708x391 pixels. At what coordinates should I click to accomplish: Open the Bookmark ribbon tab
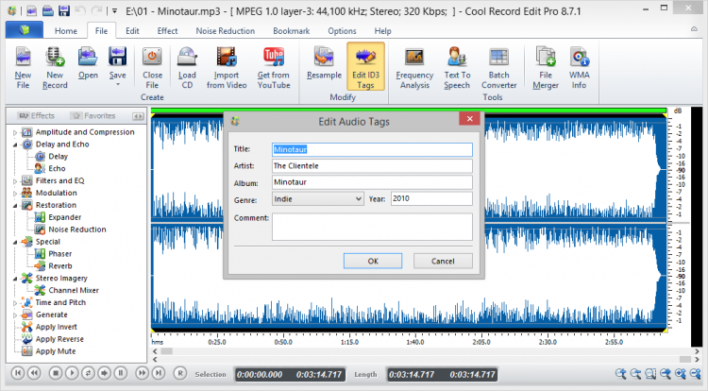(292, 31)
